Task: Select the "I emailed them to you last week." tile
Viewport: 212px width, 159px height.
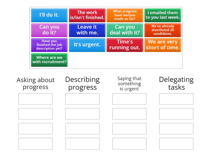Action: point(163,15)
